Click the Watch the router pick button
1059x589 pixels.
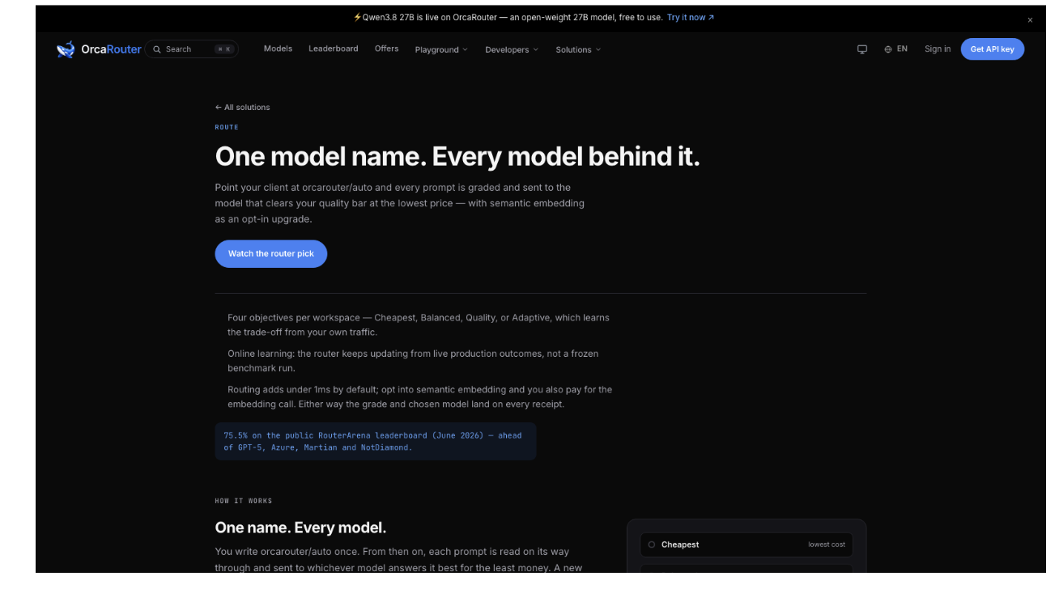pos(271,254)
